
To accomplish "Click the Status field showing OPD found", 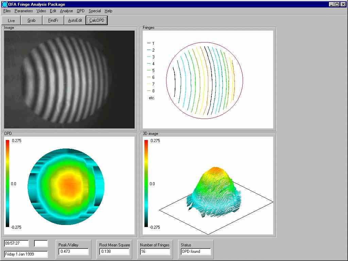I will [196, 251].
